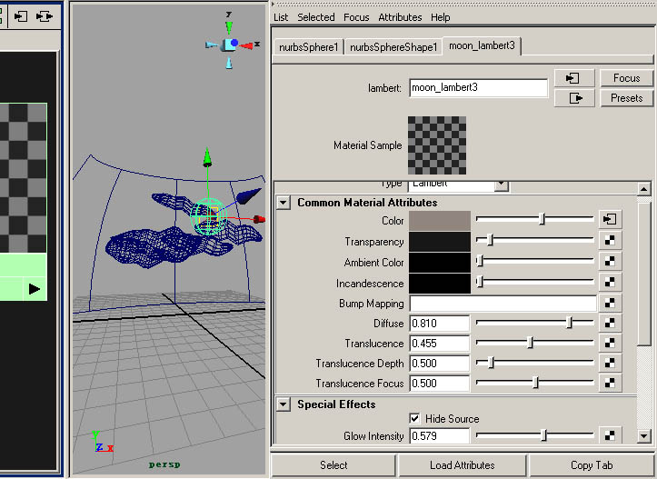The width and height of the screenshot is (657, 479).
Task: Click the Bump Mapping text field
Action: pyautogui.click(x=503, y=304)
